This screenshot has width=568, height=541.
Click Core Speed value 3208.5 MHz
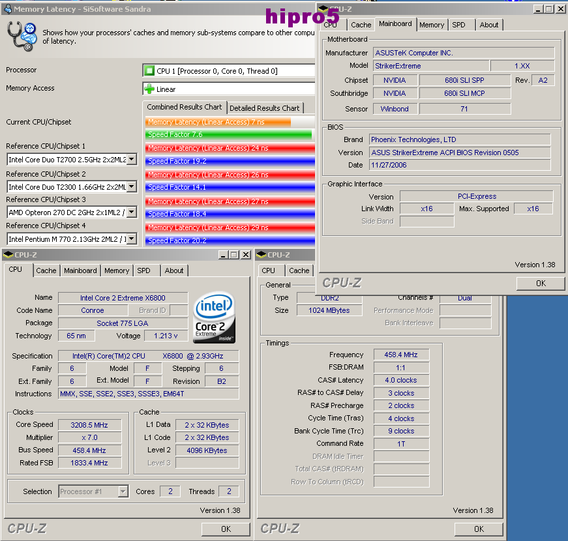pyautogui.click(x=89, y=425)
